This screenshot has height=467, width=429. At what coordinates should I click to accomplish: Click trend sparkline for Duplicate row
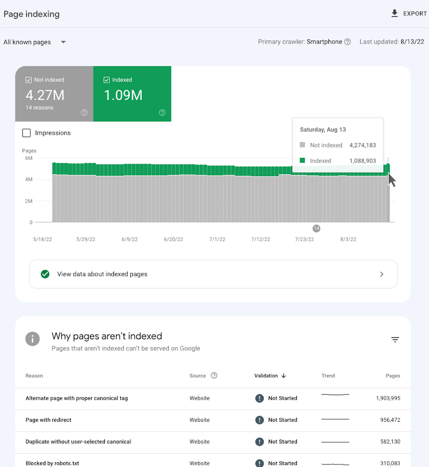pos(335,442)
